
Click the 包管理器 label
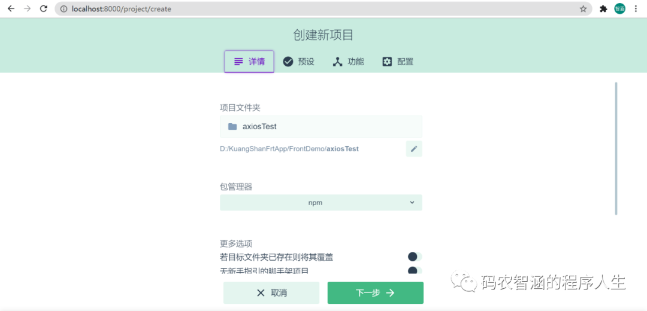coord(236,187)
